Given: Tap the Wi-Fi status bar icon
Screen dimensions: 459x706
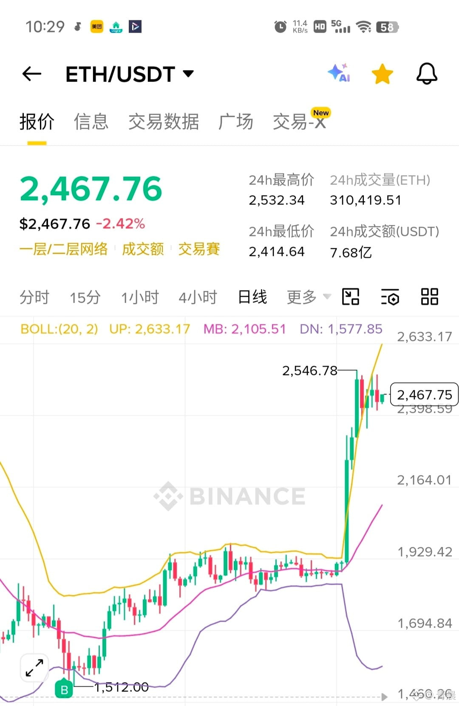Looking at the screenshot, I should 364,27.
